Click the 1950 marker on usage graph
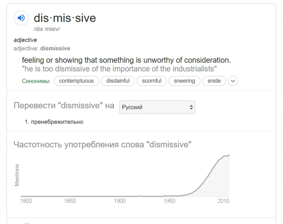 169,201
